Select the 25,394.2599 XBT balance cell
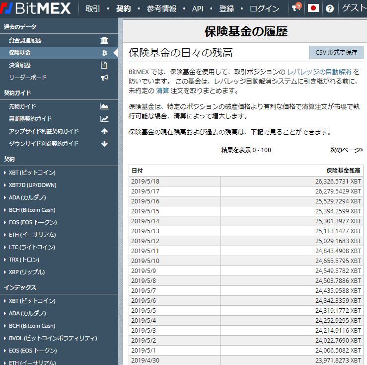This screenshot has width=367, height=365. 292,211
